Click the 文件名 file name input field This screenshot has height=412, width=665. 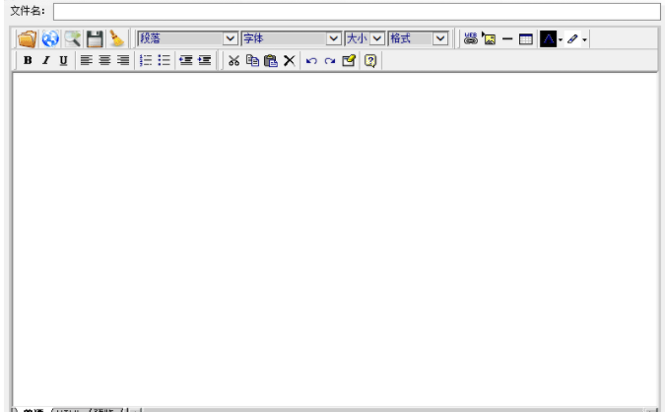357,12
